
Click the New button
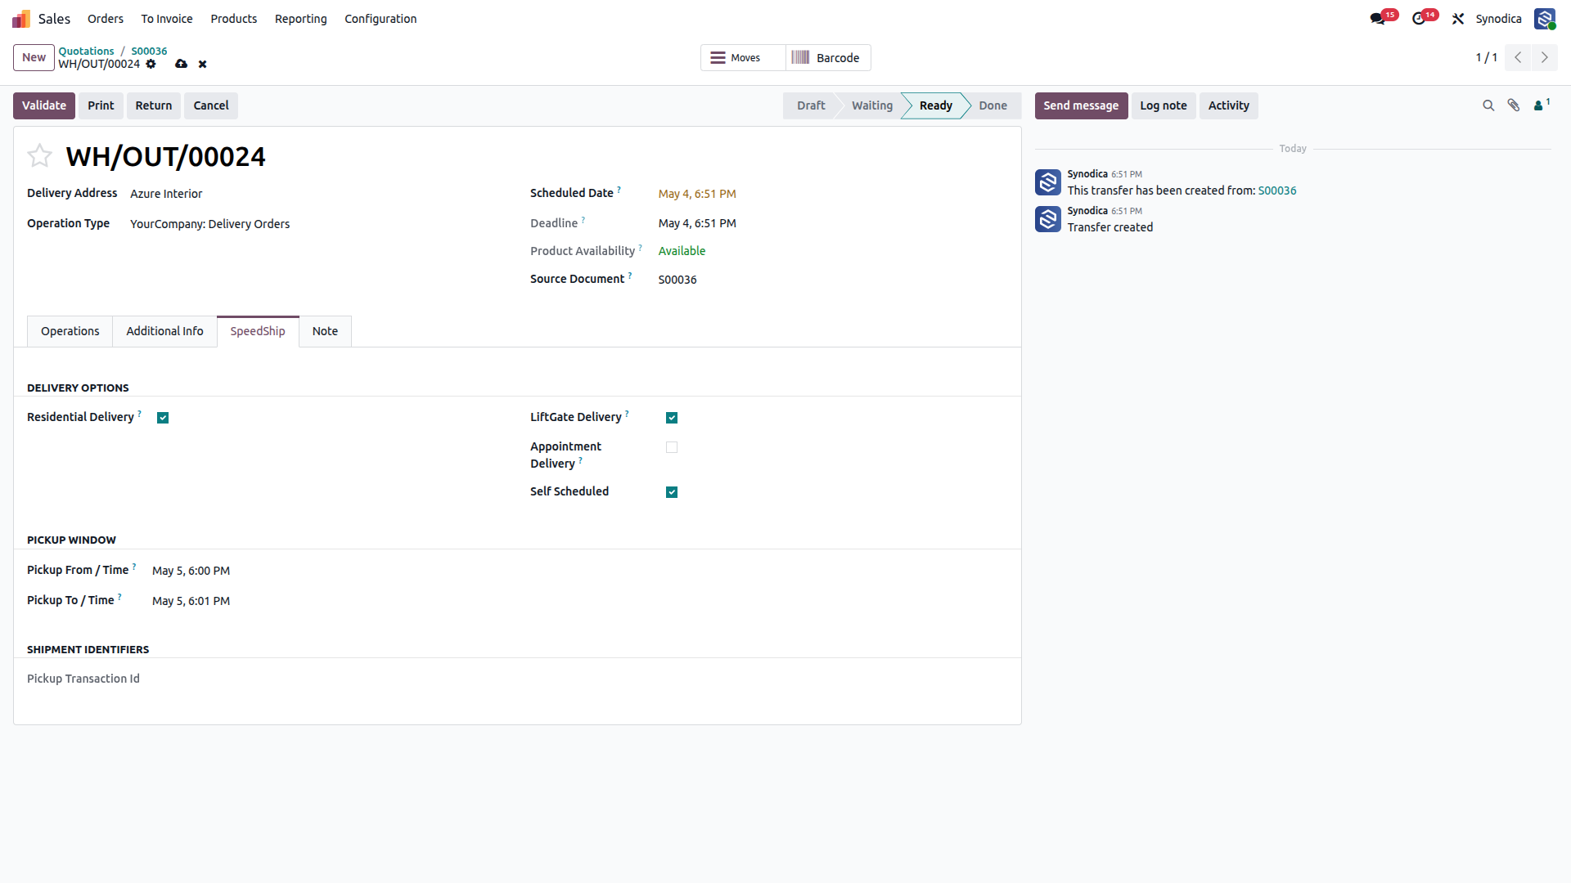click(34, 57)
